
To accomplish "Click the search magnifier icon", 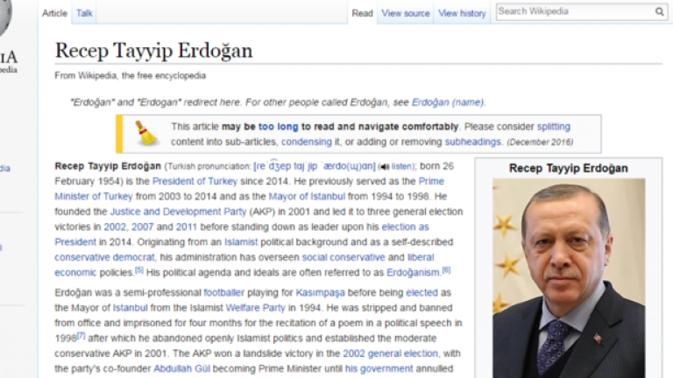I will (x=659, y=12).
